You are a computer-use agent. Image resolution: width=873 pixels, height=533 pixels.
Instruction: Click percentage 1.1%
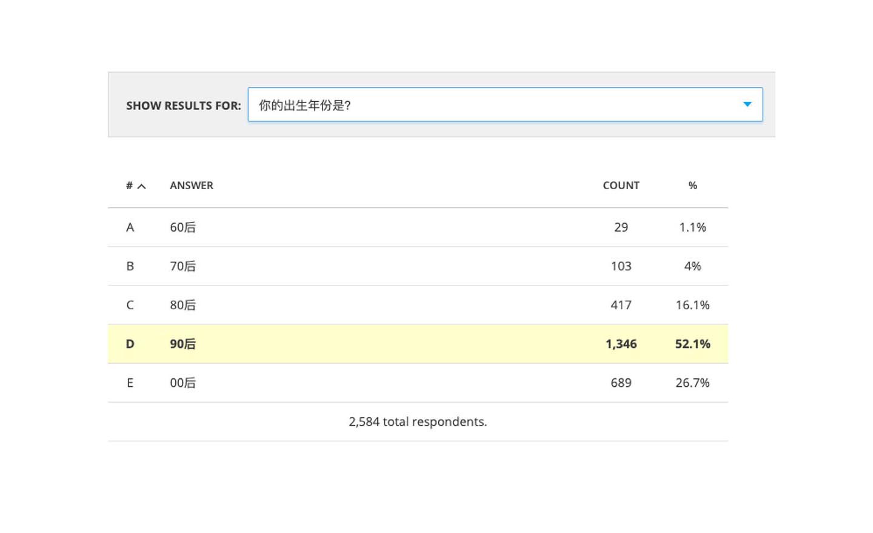click(692, 227)
